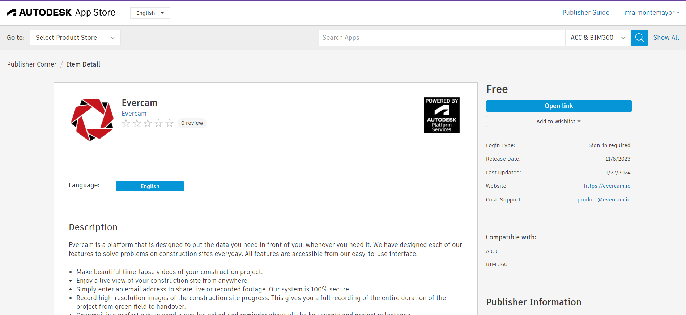Click the Language: label

click(84, 185)
